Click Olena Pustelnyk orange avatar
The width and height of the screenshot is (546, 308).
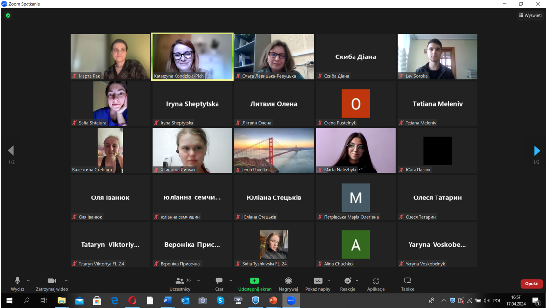(355, 104)
